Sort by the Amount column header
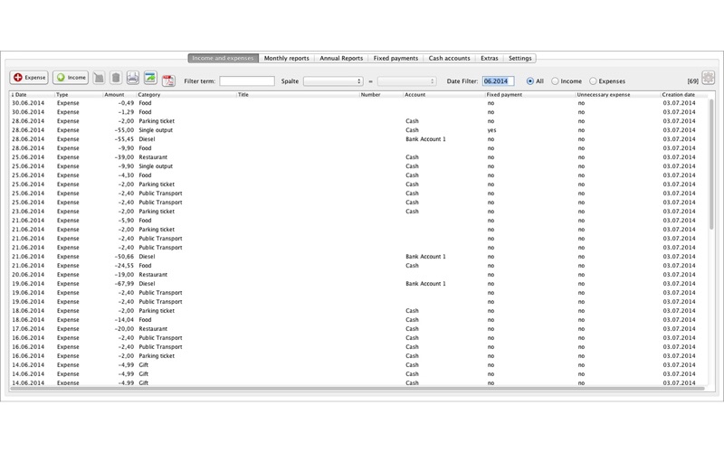The height and width of the screenshot is (452, 724). pos(119,95)
